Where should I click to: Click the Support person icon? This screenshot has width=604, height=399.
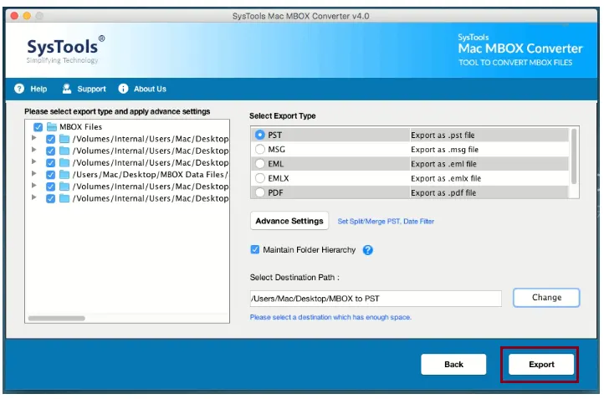(67, 89)
